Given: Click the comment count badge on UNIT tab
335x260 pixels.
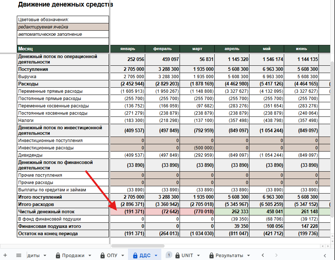Looking at the screenshot, I should (169, 255).
